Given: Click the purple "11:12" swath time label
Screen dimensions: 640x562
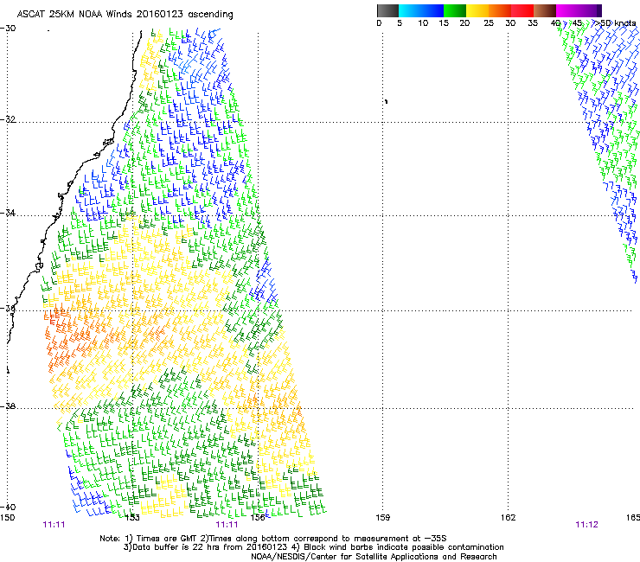Looking at the screenshot, I should (586, 525).
